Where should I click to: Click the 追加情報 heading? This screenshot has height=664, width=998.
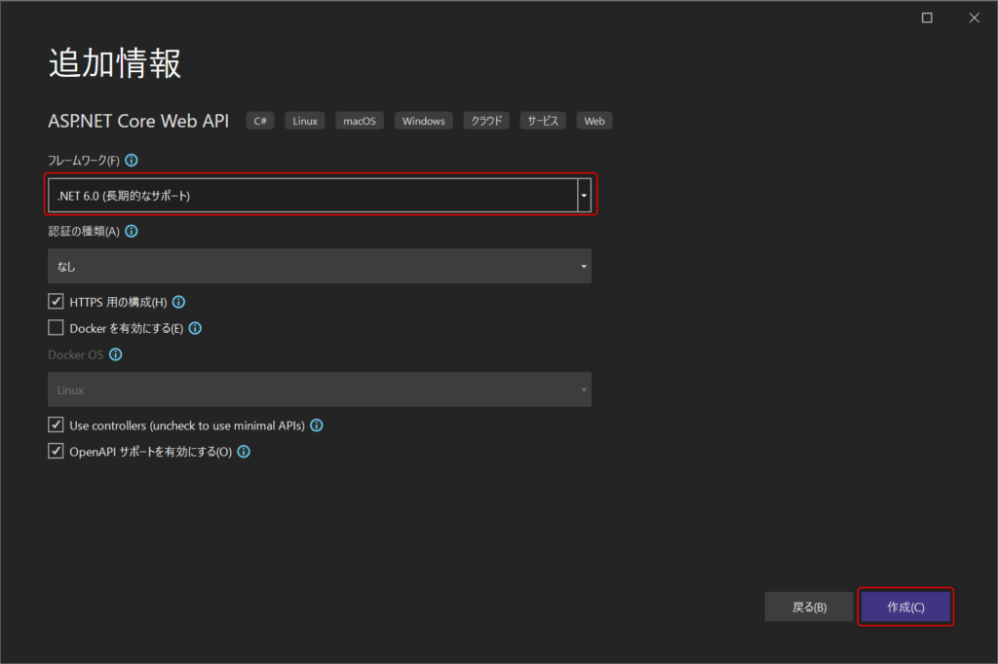pos(115,63)
